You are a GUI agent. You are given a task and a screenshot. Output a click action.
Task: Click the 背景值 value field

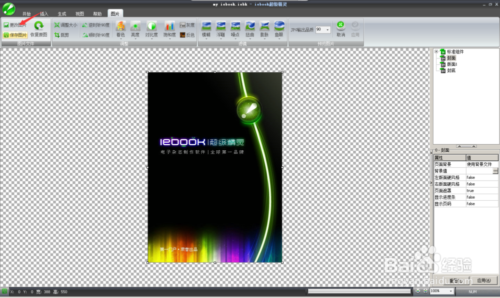pyautogui.click(x=479, y=171)
